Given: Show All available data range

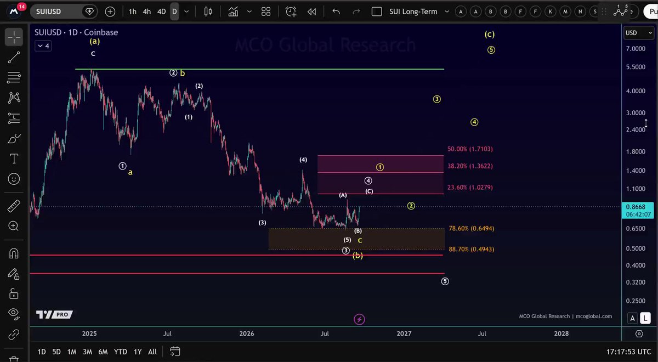Looking at the screenshot, I should coord(152,352).
